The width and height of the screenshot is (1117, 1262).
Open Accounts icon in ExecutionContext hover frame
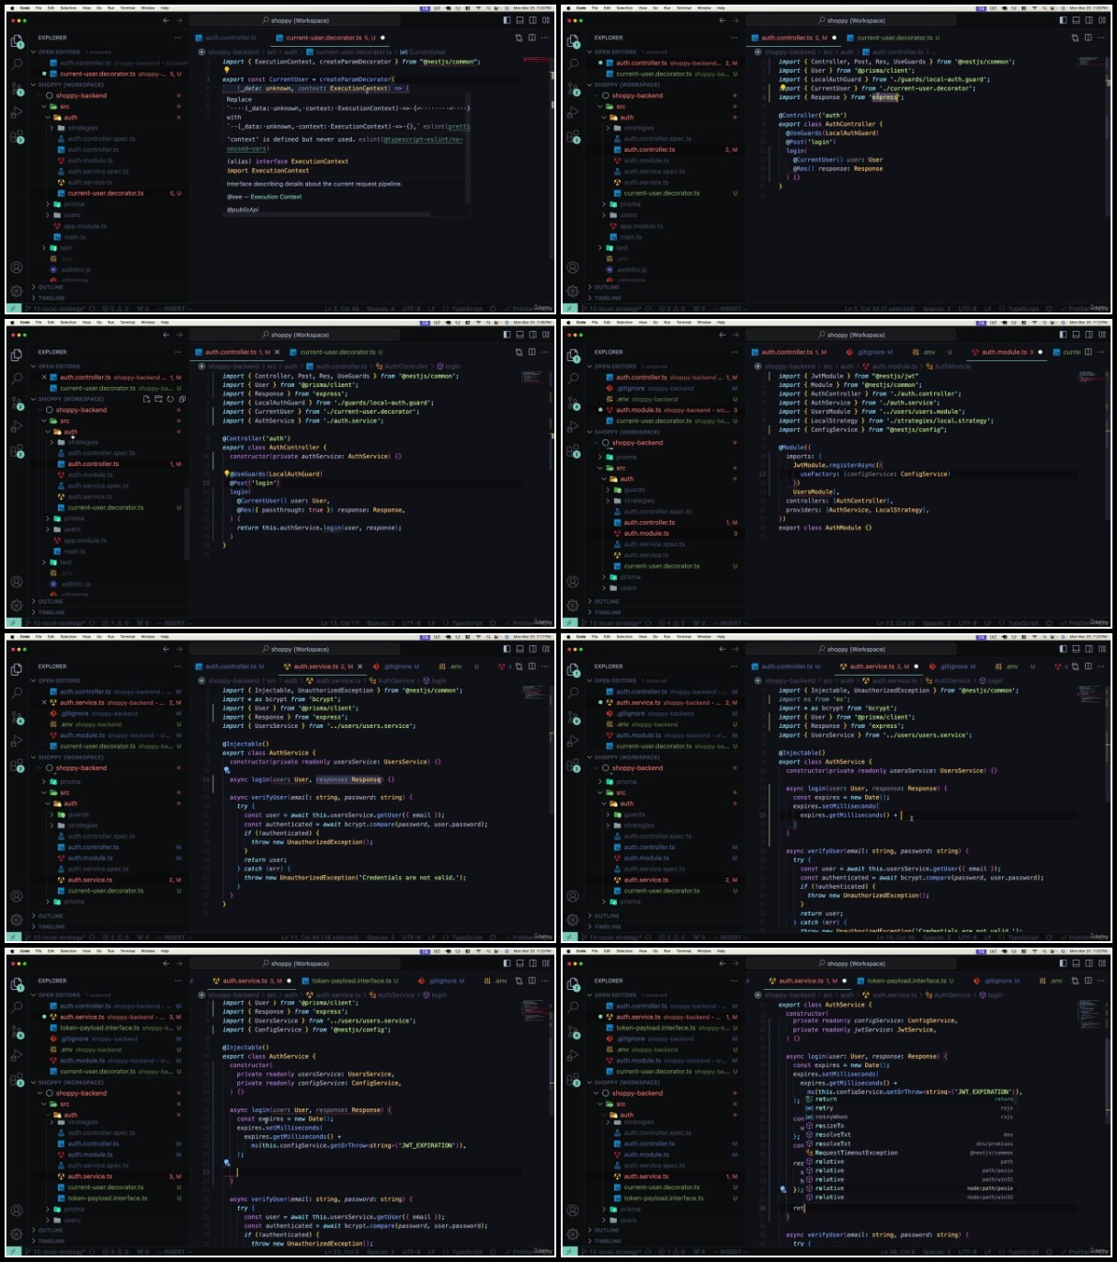tap(17, 267)
